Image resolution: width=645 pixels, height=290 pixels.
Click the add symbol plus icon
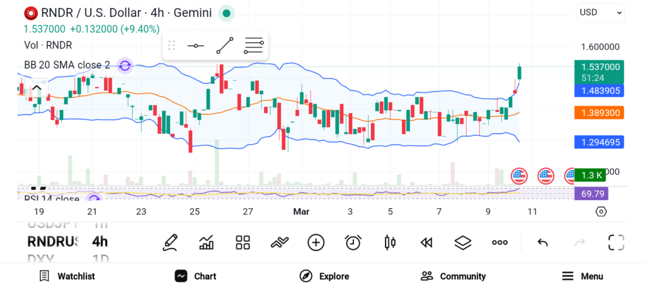(x=316, y=242)
